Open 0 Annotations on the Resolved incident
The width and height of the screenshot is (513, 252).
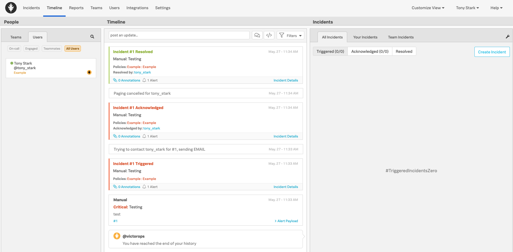click(x=129, y=80)
